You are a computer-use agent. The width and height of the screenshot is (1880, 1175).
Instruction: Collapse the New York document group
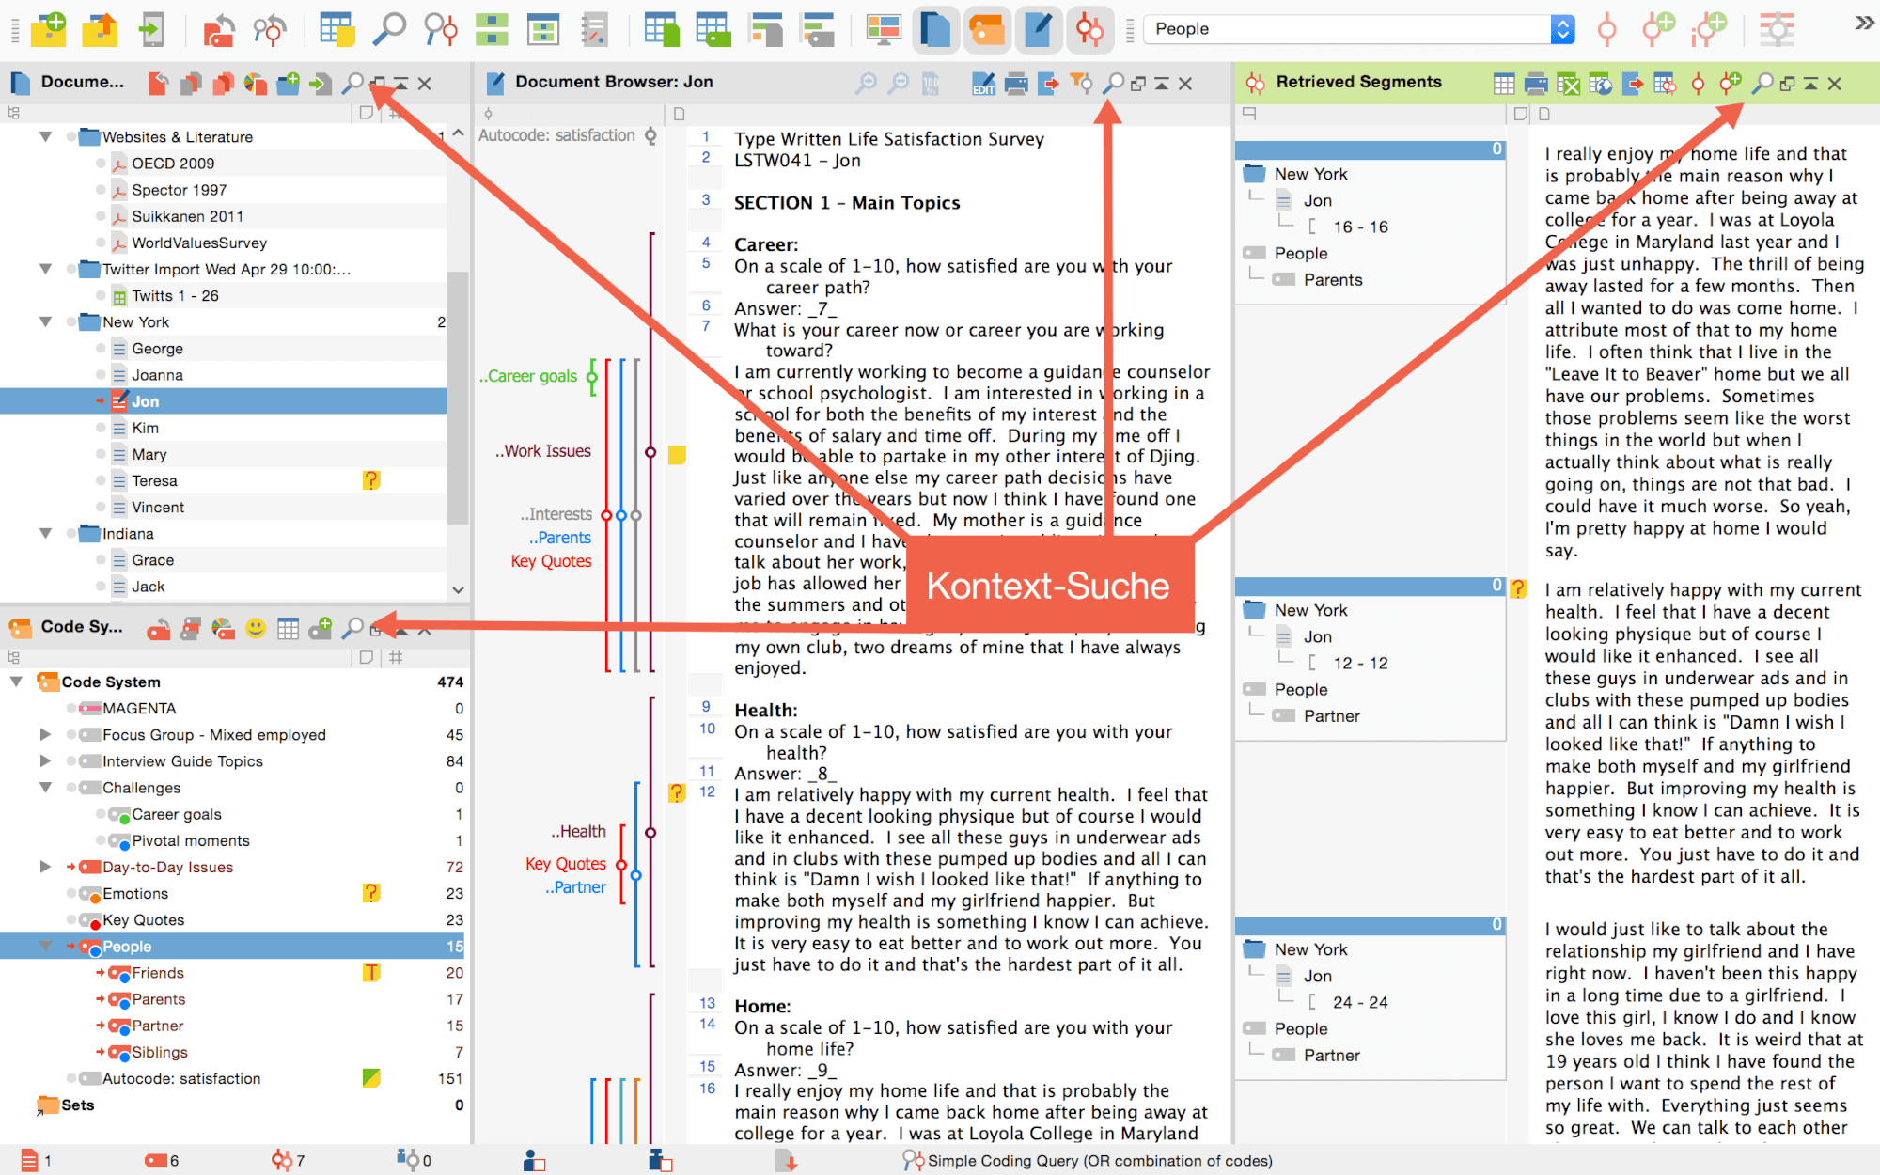click(45, 322)
